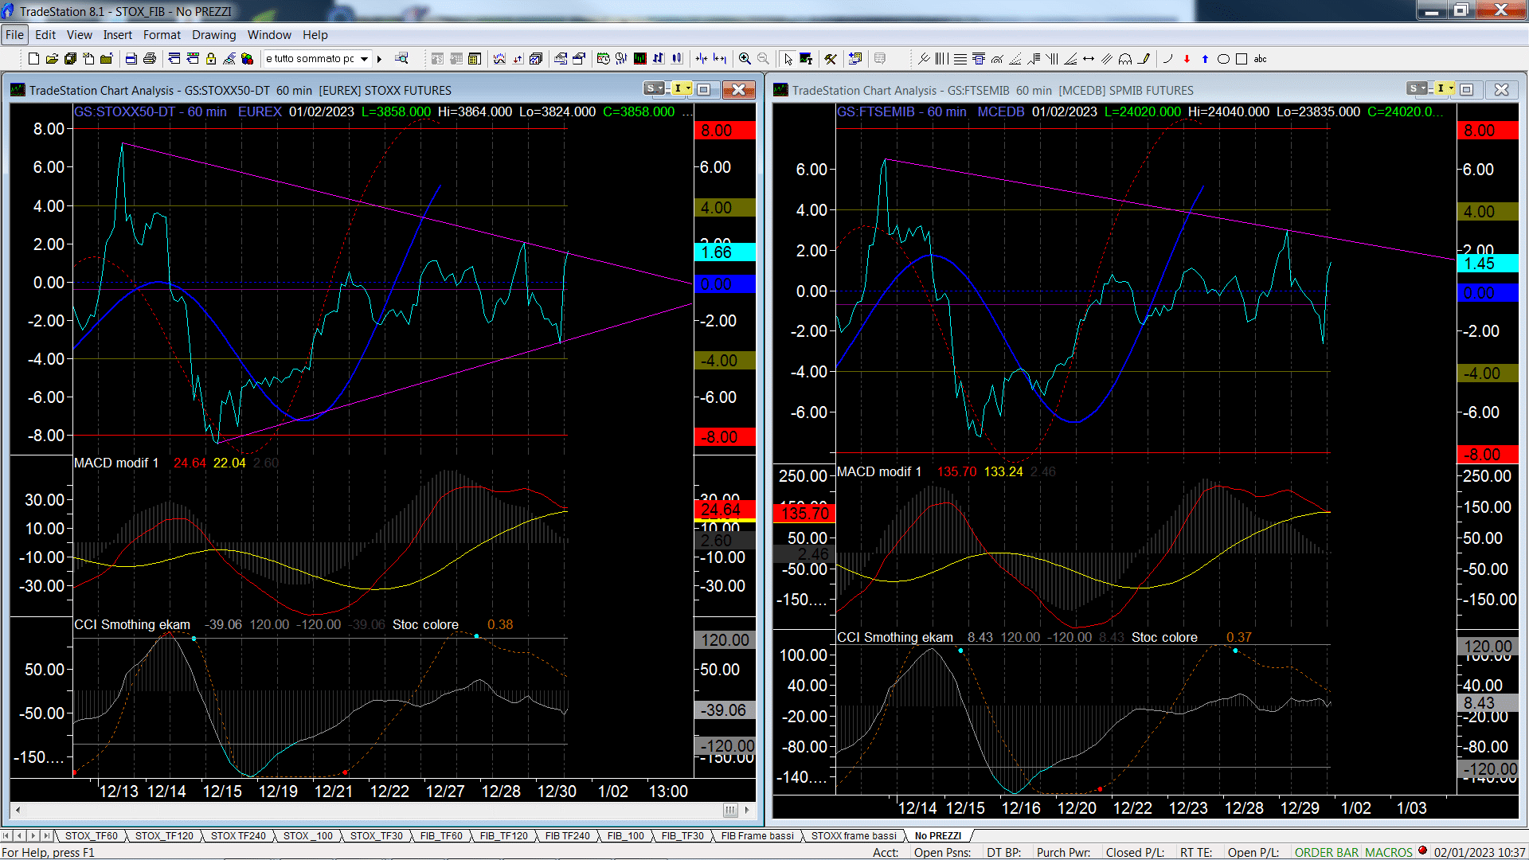
Task: Open the I dropdown in FTSEMIB chart title bar
Action: coord(1445,88)
